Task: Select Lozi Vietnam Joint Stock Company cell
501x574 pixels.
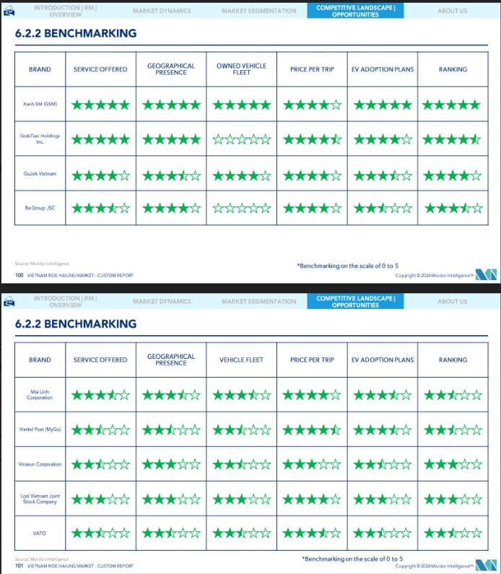Action: coord(40,499)
